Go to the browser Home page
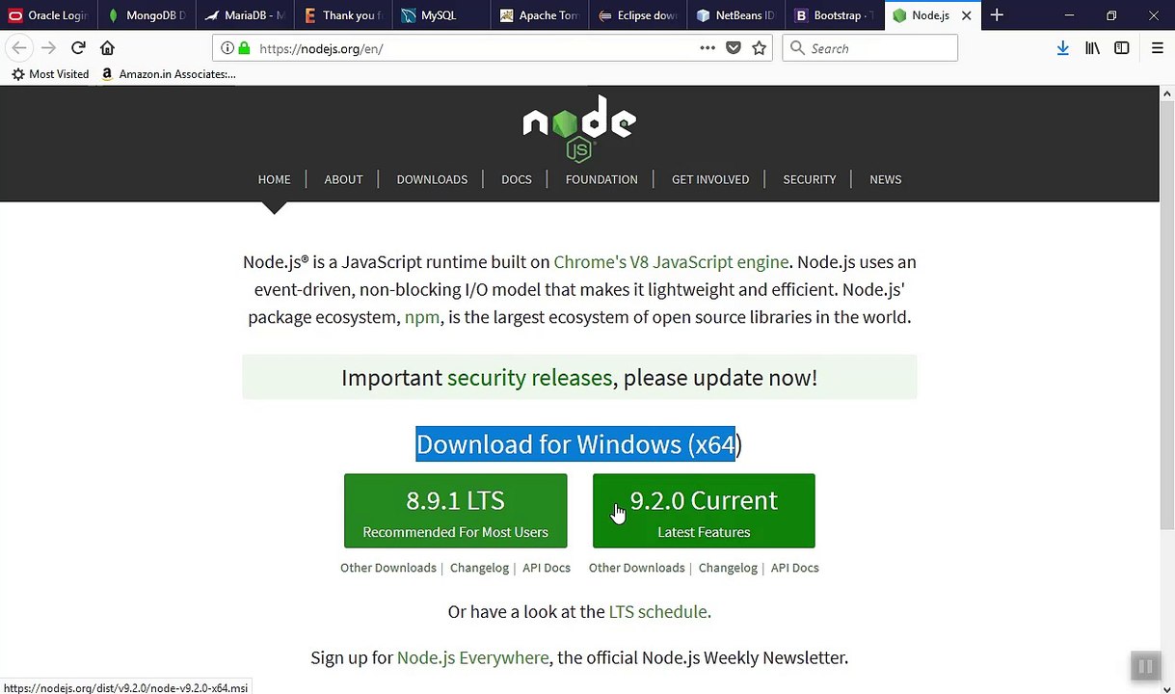This screenshot has width=1175, height=694. click(x=107, y=48)
